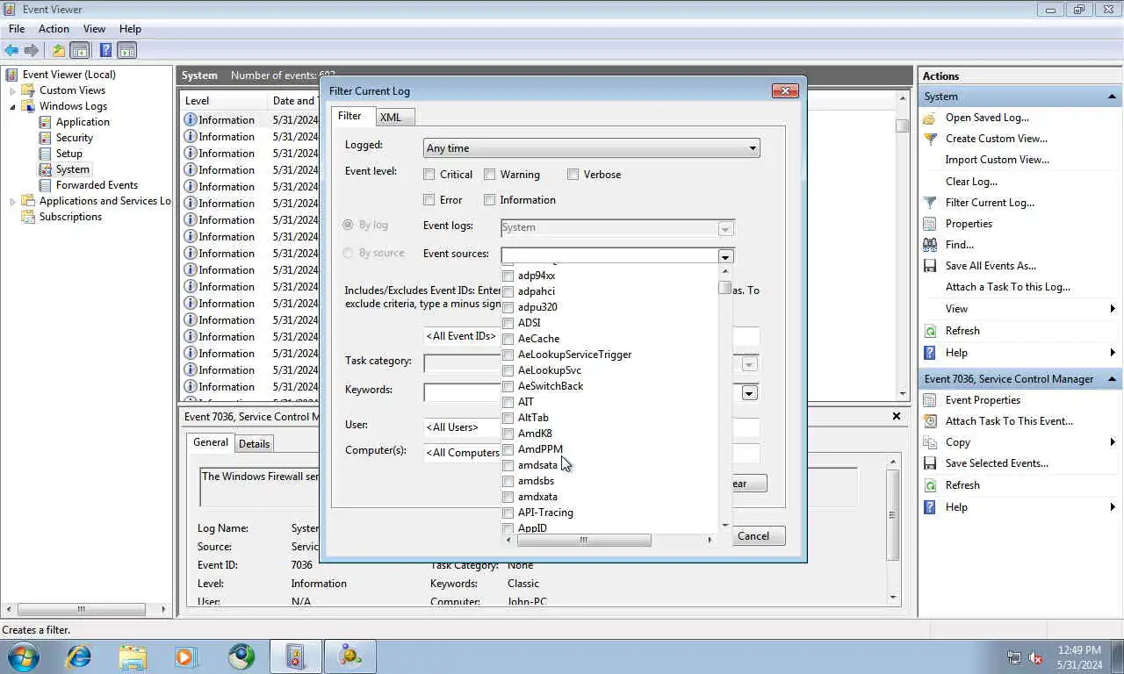
Task: Tick the adp94xx event source checkbox
Action: tap(508, 276)
